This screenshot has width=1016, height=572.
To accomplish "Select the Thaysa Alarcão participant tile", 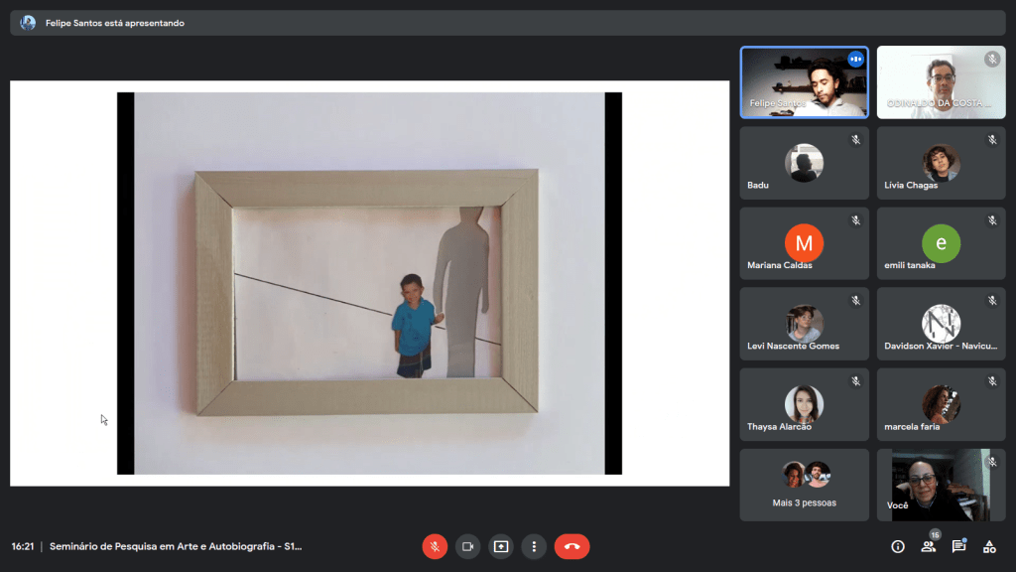I will click(804, 404).
